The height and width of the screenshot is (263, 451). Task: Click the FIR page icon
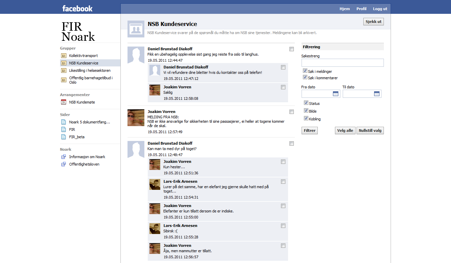[63, 129]
